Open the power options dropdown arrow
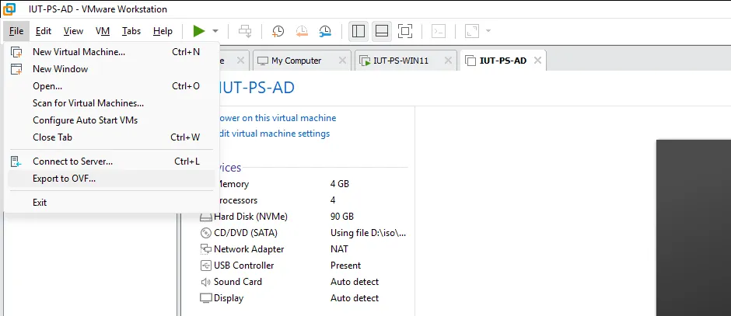Screen dimensions: 731x316 pyautogui.click(x=215, y=31)
